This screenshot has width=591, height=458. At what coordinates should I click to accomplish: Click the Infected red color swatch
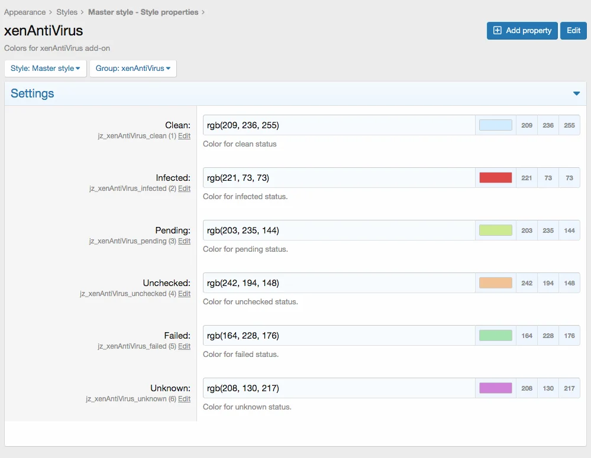click(x=495, y=178)
